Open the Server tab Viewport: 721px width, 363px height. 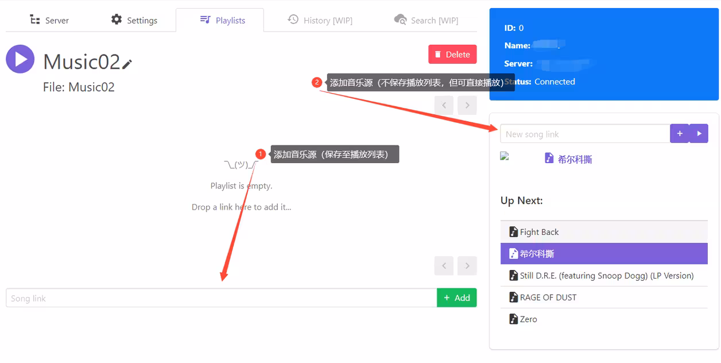pyautogui.click(x=49, y=20)
